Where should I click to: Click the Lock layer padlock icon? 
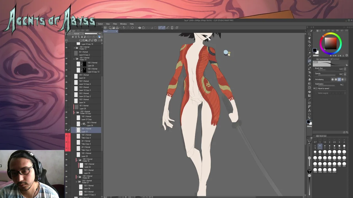pos(82,37)
